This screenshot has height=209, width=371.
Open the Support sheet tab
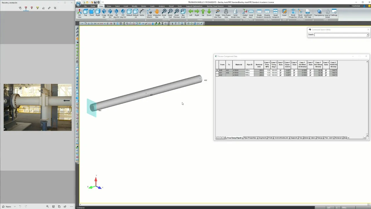point(294,138)
